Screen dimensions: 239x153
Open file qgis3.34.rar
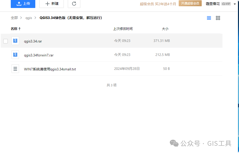[33, 41]
